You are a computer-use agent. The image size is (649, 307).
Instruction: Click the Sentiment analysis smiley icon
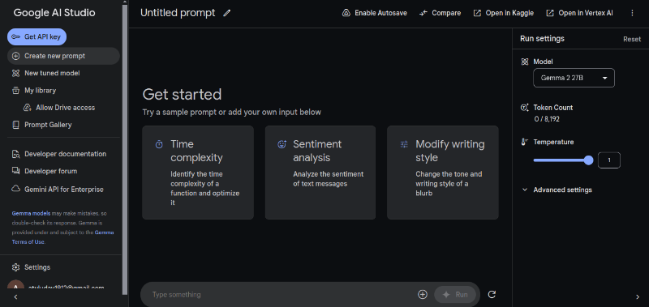282,144
